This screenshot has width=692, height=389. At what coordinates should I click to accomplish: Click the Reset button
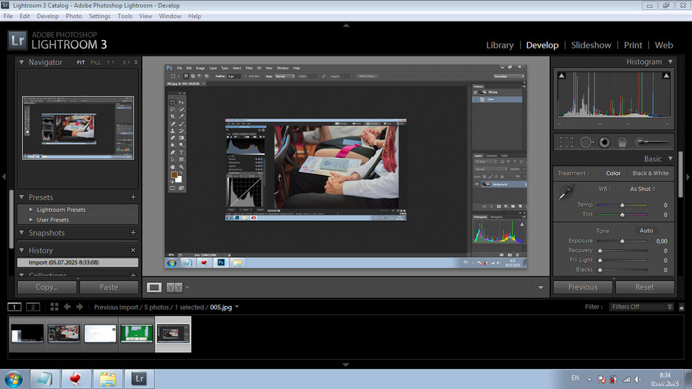(644, 287)
